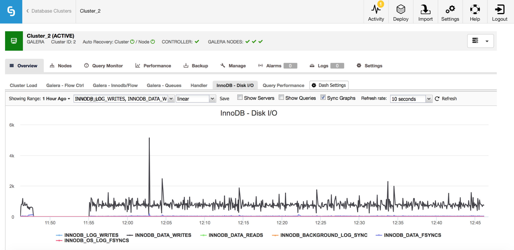Click the Logout icon

pos(500,10)
